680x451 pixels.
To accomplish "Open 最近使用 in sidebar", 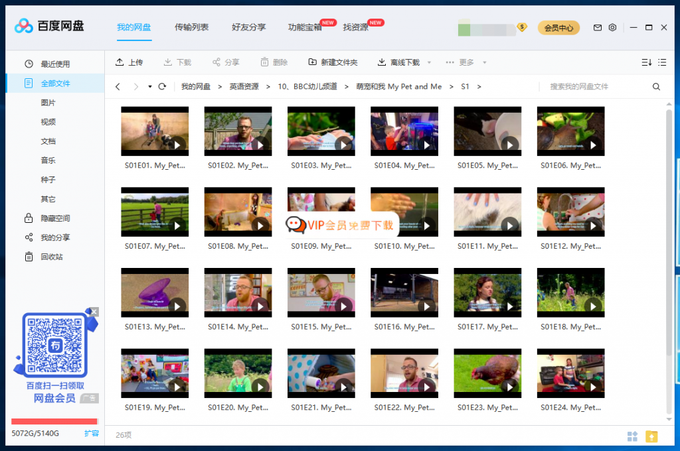I will pyautogui.click(x=55, y=64).
